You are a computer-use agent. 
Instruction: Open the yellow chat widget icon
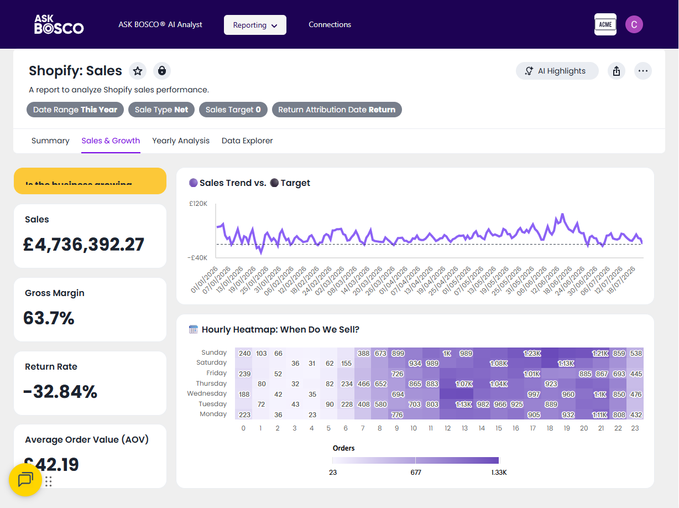click(25, 479)
